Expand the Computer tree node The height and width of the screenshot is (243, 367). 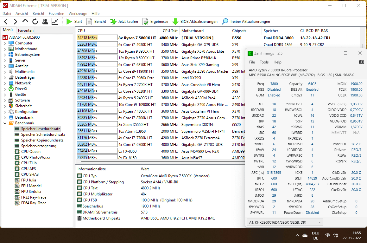pyautogui.click(x=5, y=43)
